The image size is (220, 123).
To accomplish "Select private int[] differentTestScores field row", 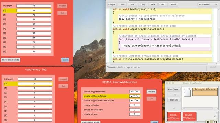I will click(112, 100).
